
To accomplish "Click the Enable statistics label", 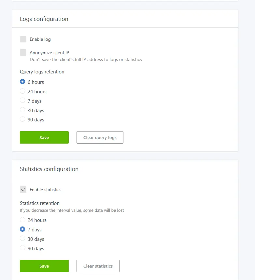I will click(x=46, y=190).
